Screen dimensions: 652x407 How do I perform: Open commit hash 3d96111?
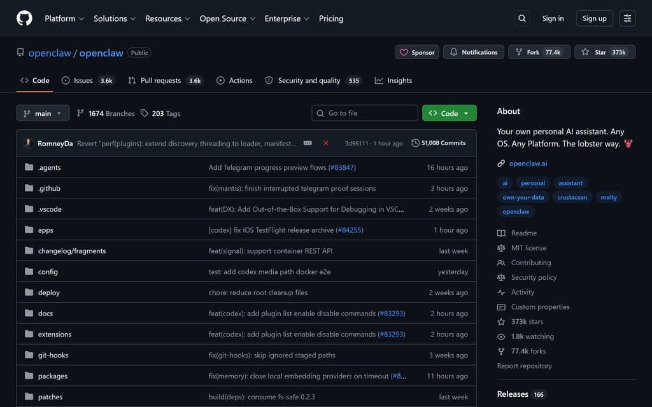click(x=357, y=143)
